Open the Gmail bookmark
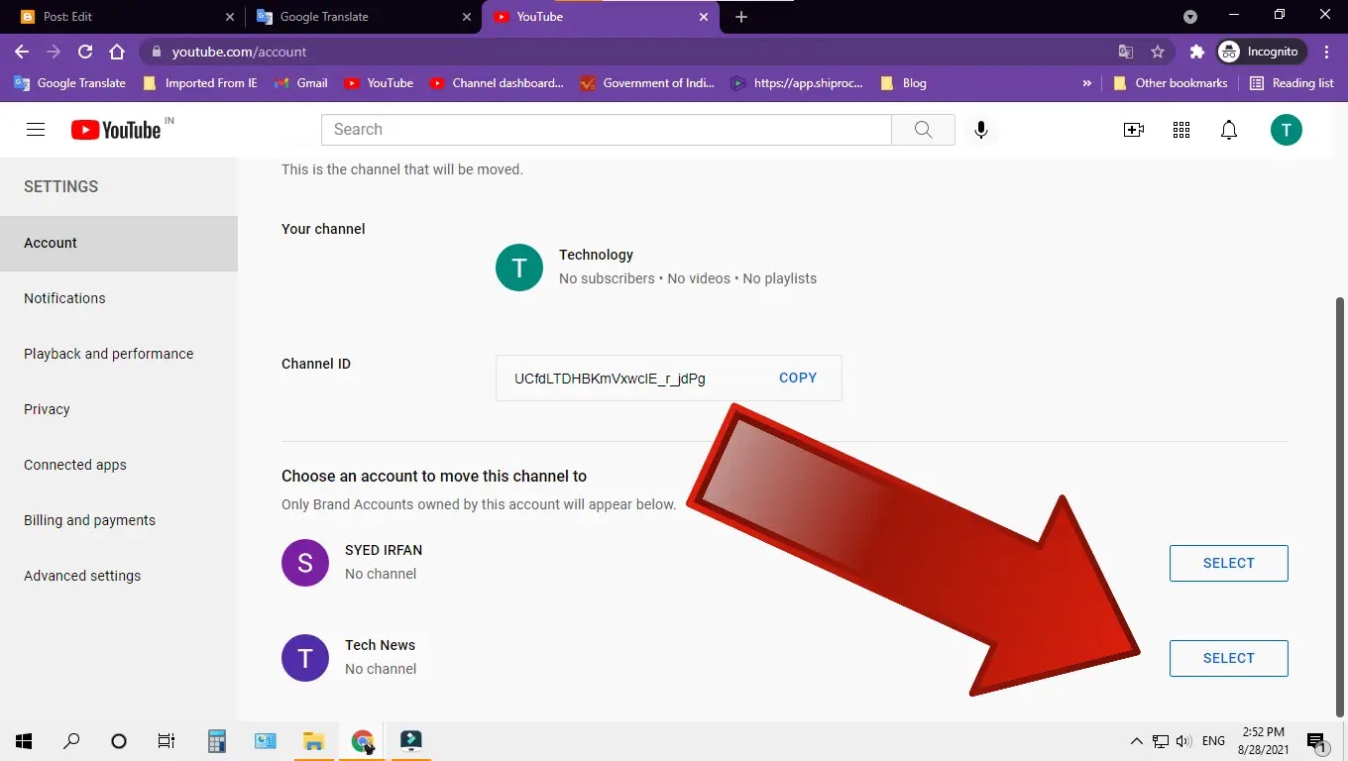1348x761 pixels. (x=301, y=83)
